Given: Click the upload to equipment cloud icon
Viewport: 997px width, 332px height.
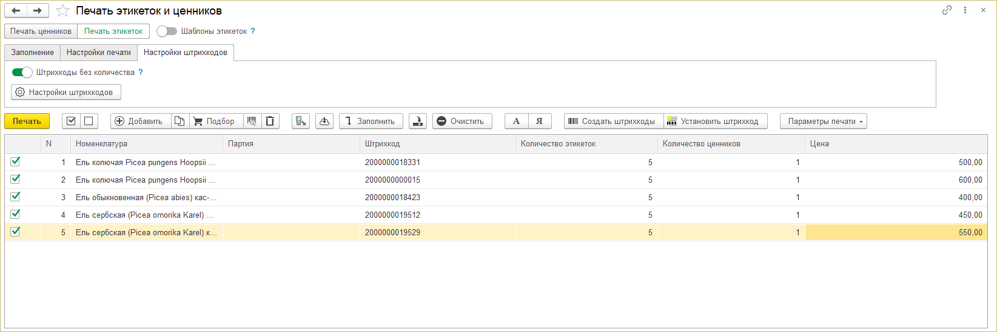Looking at the screenshot, I should coord(324,121).
